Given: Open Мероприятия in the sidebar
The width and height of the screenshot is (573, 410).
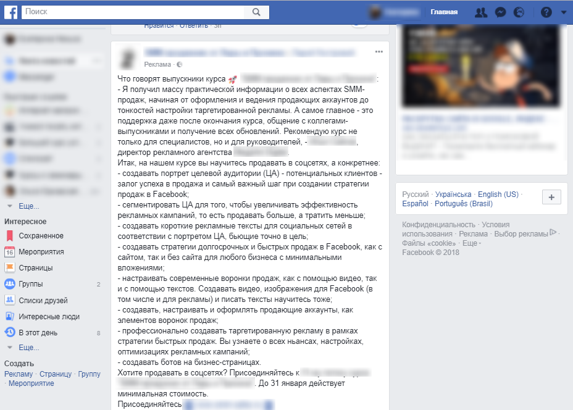Looking at the screenshot, I should [41, 252].
